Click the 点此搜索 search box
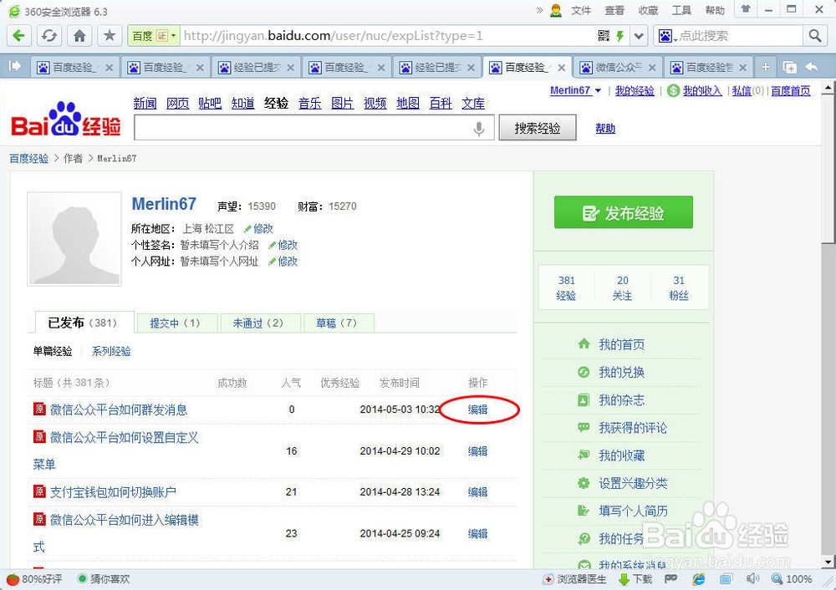Screen dimensions: 836x590 (739, 36)
